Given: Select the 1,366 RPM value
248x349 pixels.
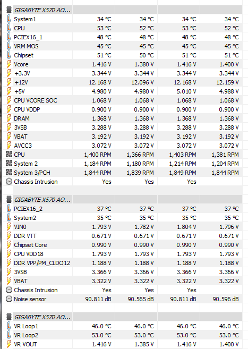Looking at the screenshot, I should pyautogui.click(x=140, y=155).
